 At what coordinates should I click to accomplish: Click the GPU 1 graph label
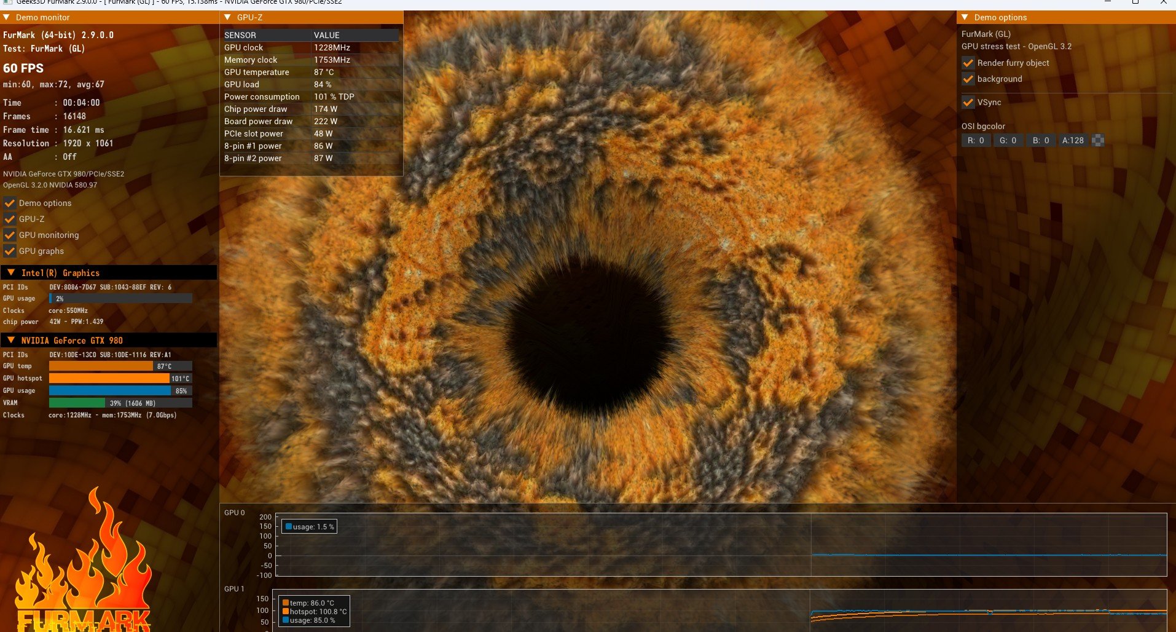tap(234, 588)
